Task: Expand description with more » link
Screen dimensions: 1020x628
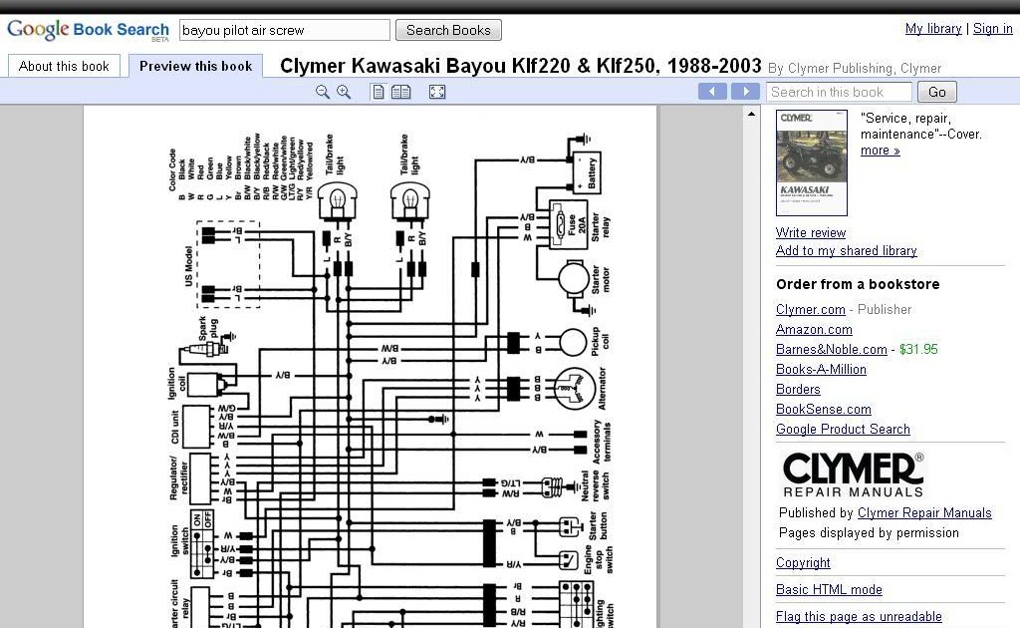Action: 881,151
